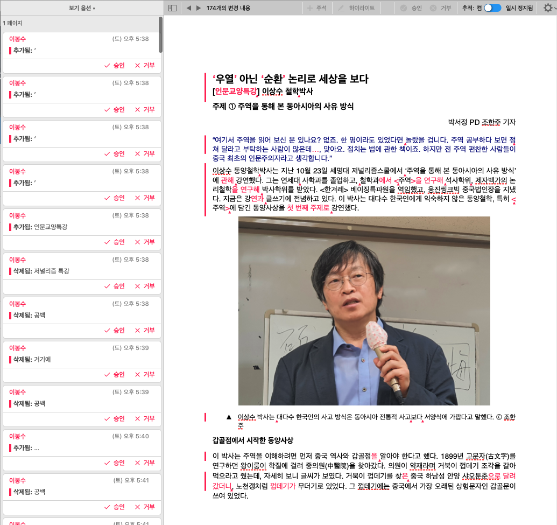The height and width of the screenshot is (525, 557).
Task: Add a comment with 주석 button
Action: [317, 8]
